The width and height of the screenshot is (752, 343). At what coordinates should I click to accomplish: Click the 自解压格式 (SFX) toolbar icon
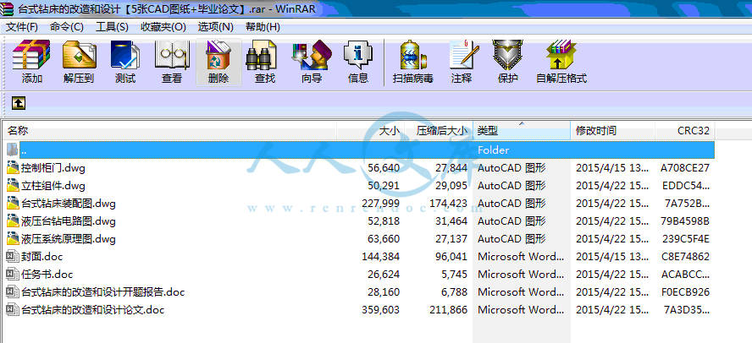tap(561, 55)
